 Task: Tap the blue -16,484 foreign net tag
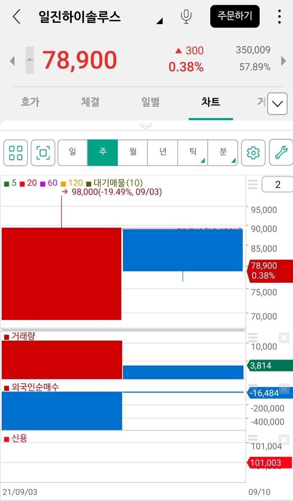[270, 393]
